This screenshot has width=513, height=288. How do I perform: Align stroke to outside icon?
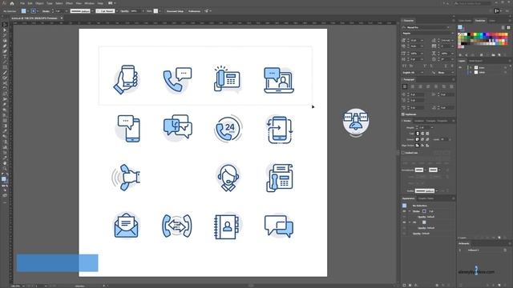click(427, 146)
